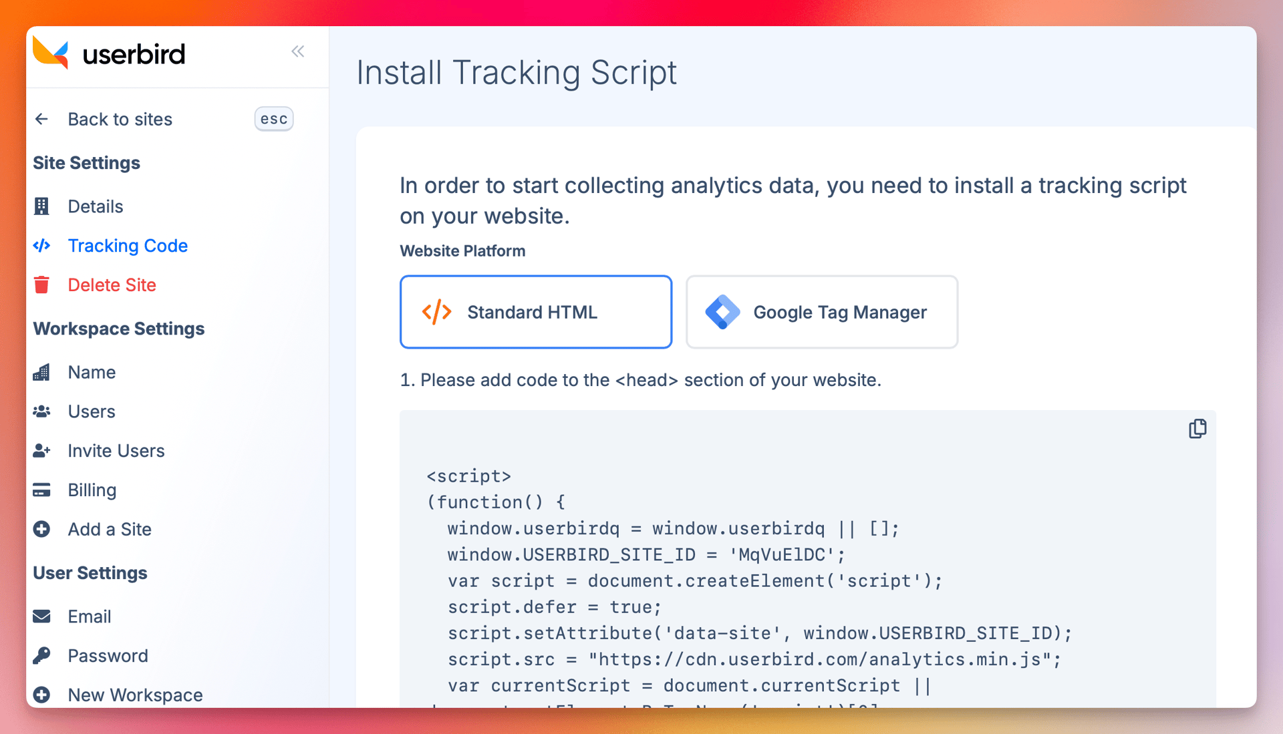Image resolution: width=1283 pixels, height=734 pixels.
Task: Open the Details page under Site Settings
Action: click(95, 206)
